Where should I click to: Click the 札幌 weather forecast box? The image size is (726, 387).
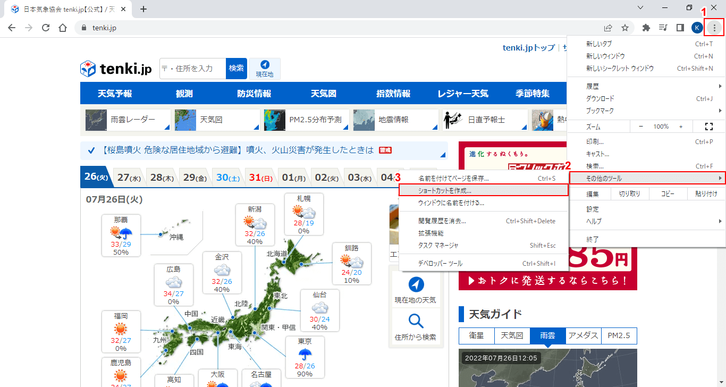[x=303, y=214]
